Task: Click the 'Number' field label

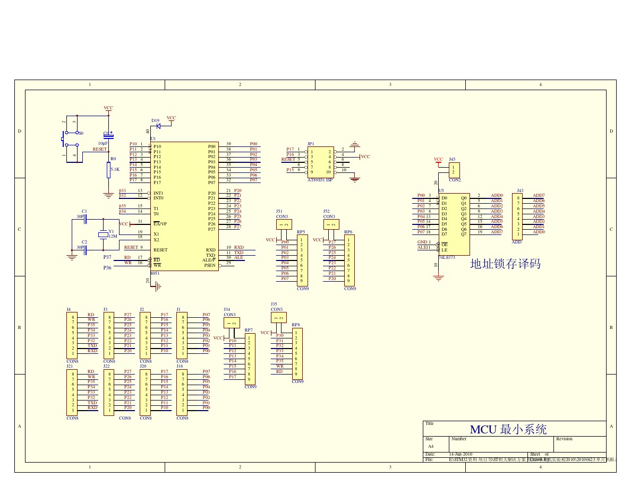Action: click(459, 439)
